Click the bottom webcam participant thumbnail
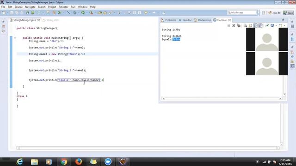Image resolution: width=296 pixels, height=166 pixels. (267, 64)
